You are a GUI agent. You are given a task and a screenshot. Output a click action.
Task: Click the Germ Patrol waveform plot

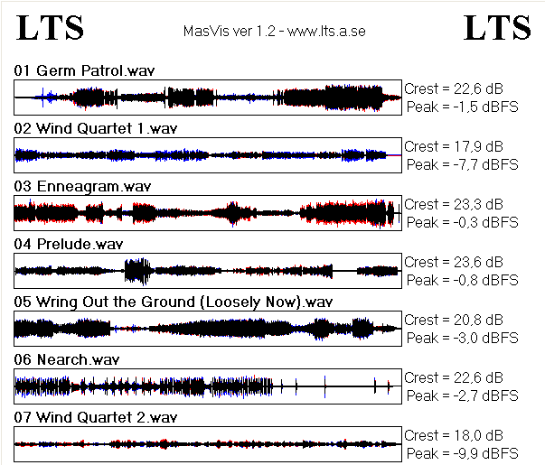tap(208, 98)
